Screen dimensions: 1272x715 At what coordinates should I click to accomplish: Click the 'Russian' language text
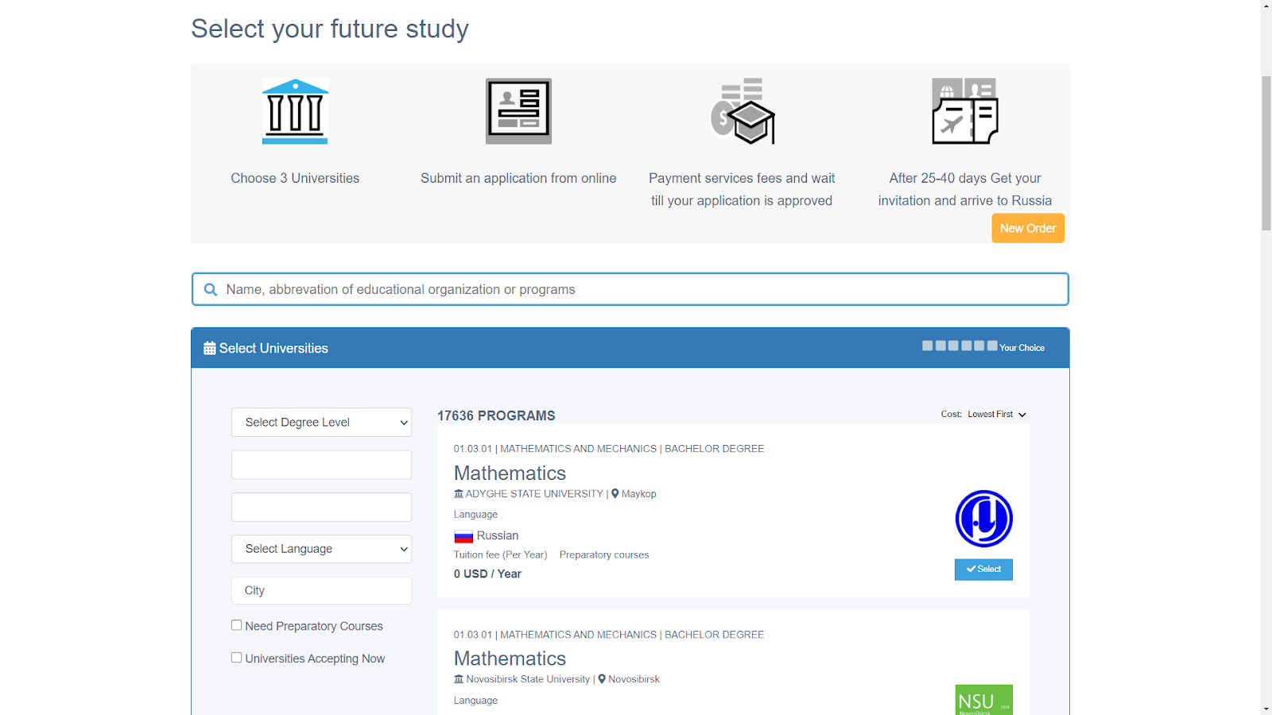(x=498, y=536)
